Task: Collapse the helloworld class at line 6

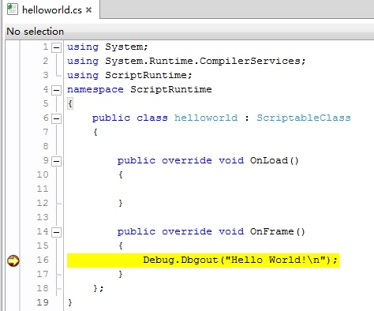Action: coord(56,118)
